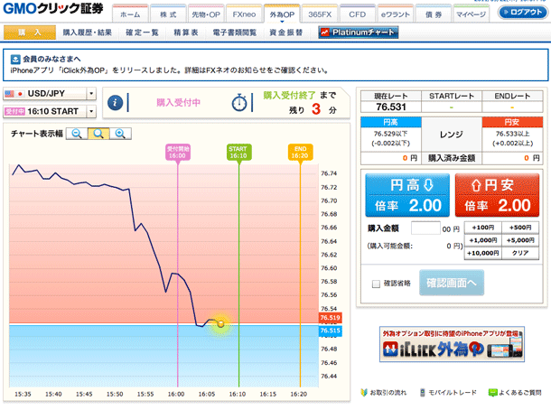The width and height of the screenshot is (551, 410).
Task: Click the 円安 column header
Action: [512, 122]
